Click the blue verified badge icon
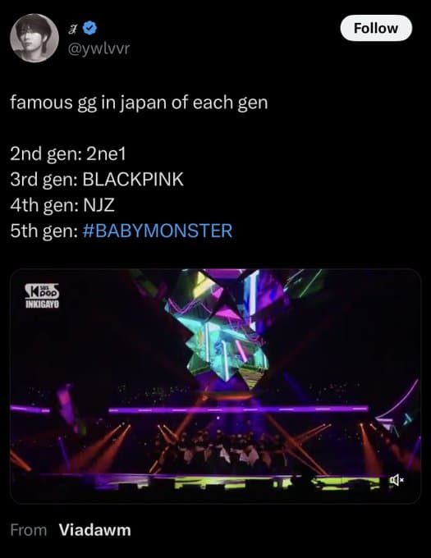 (89, 28)
